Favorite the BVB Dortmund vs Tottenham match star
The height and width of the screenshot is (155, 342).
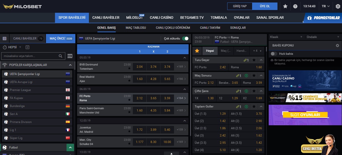tap(129, 68)
